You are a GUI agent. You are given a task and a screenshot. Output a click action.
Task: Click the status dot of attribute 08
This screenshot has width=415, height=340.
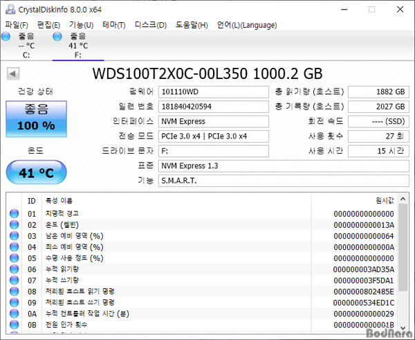pyautogui.click(x=15, y=292)
